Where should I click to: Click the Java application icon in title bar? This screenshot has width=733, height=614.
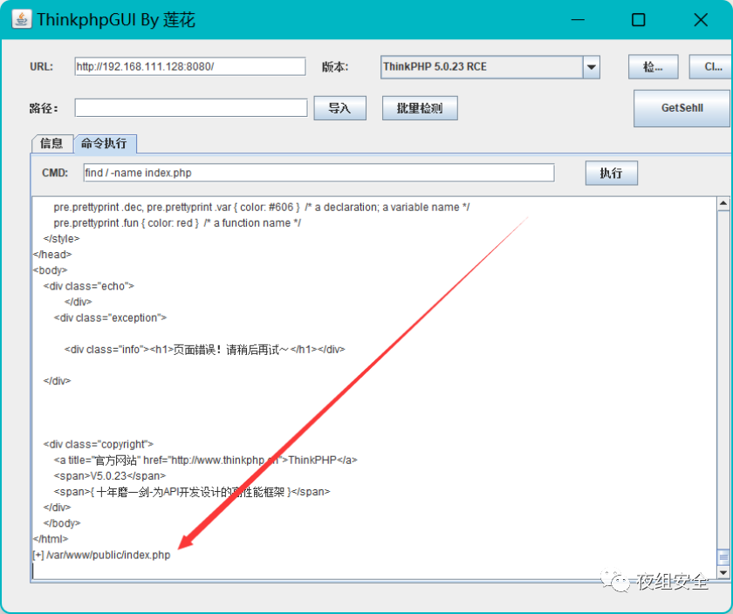[x=22, y=20]
